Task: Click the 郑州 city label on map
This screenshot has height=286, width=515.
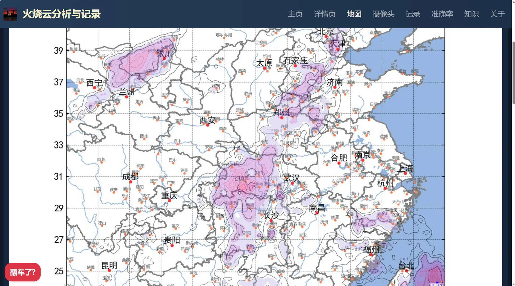Action: (281, 112)
